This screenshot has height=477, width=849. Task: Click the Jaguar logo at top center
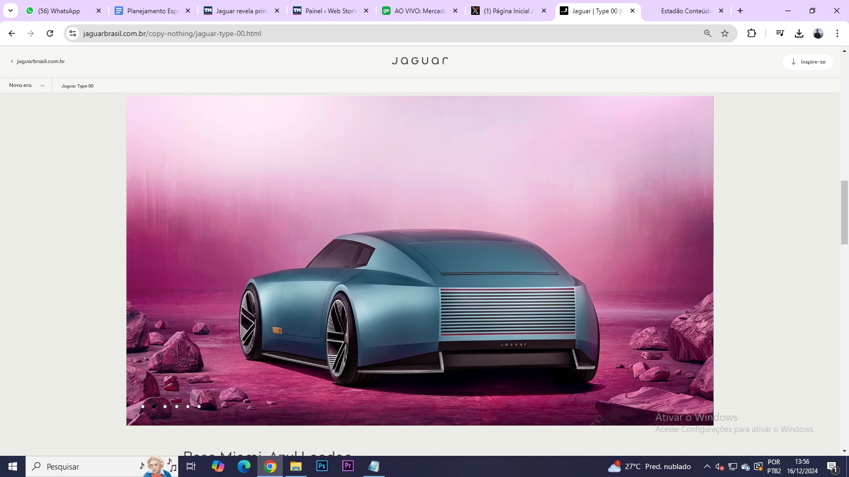tap(420, 61)
